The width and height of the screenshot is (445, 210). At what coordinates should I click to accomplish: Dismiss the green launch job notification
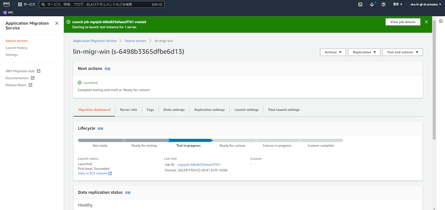426,22
